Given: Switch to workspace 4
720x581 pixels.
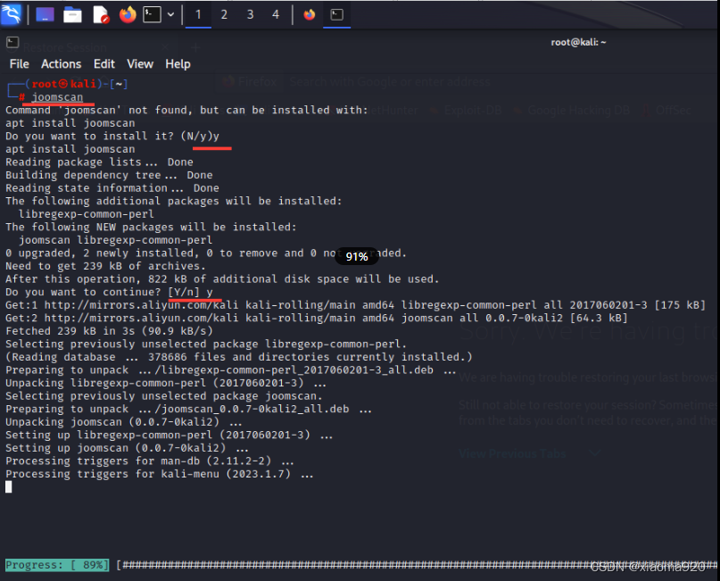Looking at the screenshot, I should tap(276, 14).
